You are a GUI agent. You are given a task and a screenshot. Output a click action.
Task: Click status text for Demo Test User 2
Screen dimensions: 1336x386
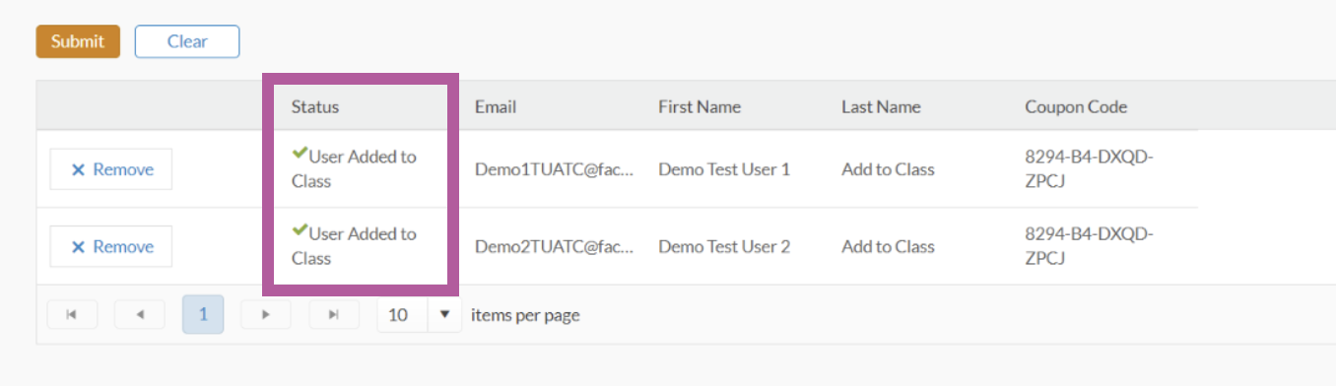[354, 245]
